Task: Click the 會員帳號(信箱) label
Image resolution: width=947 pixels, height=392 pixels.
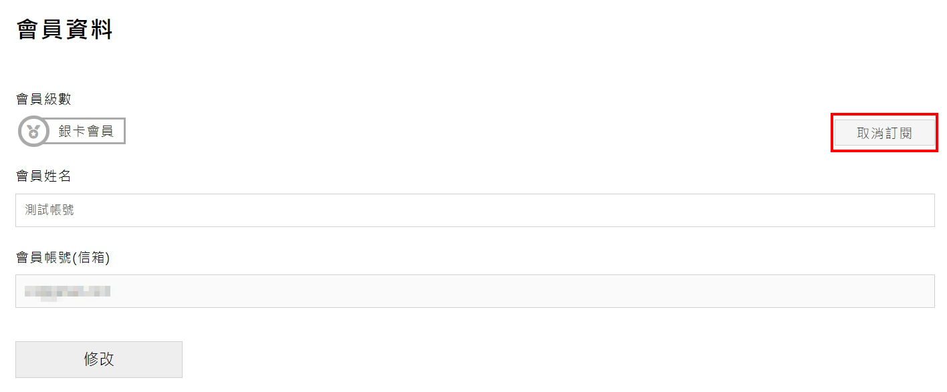Action: [x=62, y=257]
